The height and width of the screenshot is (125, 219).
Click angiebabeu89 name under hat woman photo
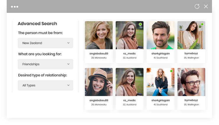[99, 100]
